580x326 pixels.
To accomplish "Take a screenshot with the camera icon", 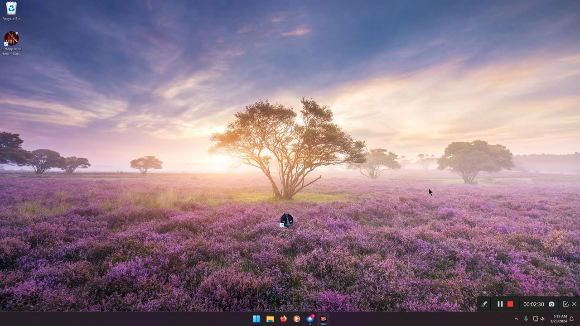I will pos(551,304).
